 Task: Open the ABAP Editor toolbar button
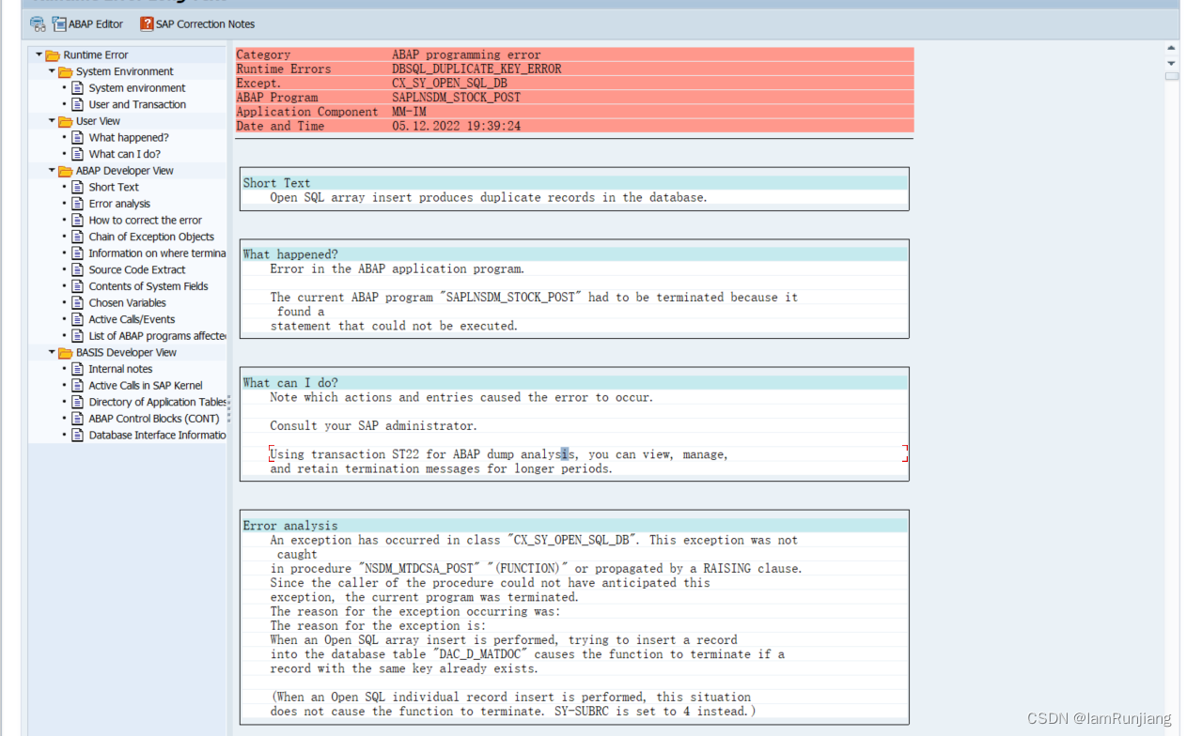pyautogui.click(x=88, y=23)
